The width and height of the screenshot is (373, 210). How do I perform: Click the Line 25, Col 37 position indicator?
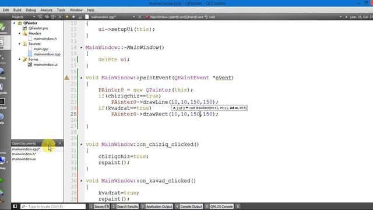pyautogui.click(x=361, y=17)
